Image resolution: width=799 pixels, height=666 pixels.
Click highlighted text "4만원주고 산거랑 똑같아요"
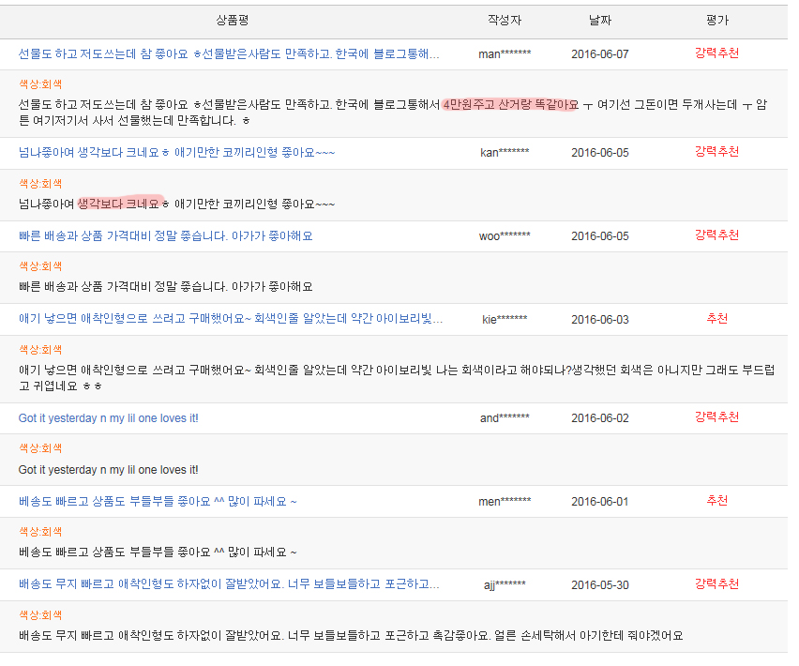(x=510, y=104)
